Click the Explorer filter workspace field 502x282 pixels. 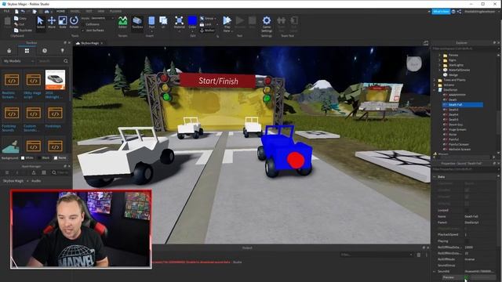click(x=464, y=49)
